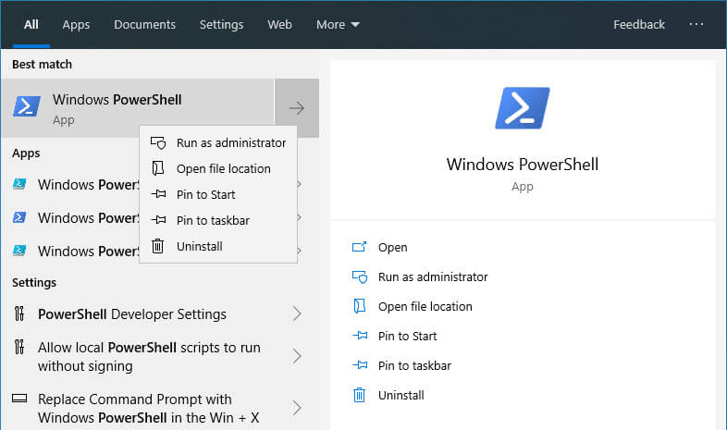Click the shield icon in the context menu
The width and height of the screenshot is (727, 430).
tap(158, 142)
